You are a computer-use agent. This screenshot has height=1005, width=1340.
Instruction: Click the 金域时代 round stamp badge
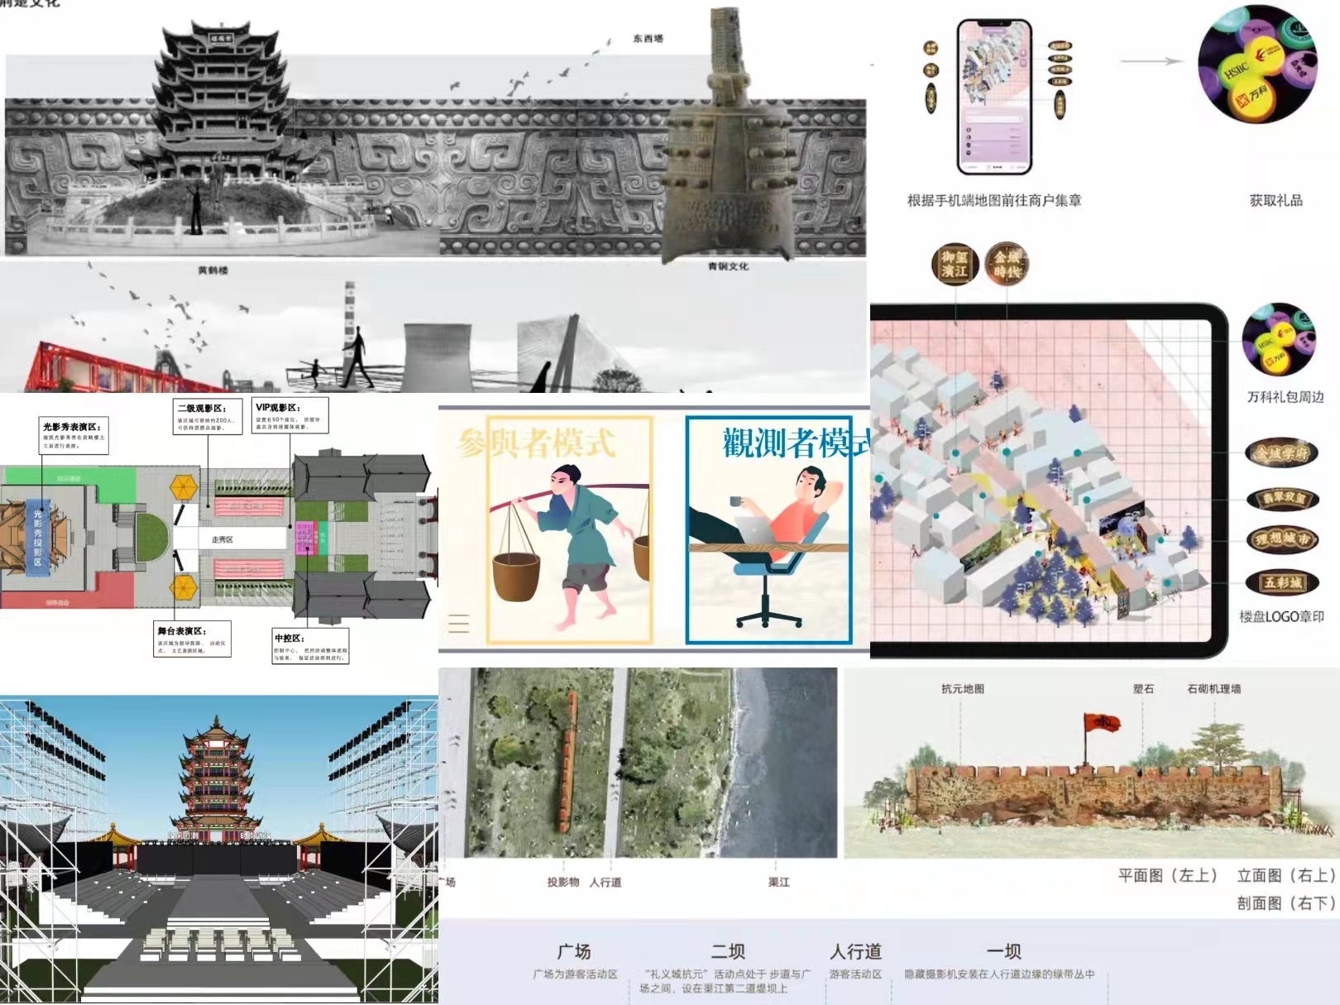[1007, 265]
